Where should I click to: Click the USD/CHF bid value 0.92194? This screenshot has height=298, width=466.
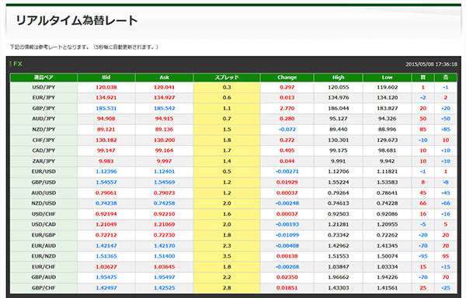click(x=106, y=214)
